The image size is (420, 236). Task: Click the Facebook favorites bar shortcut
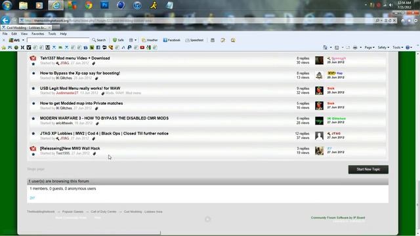click(x=98, y=48)
